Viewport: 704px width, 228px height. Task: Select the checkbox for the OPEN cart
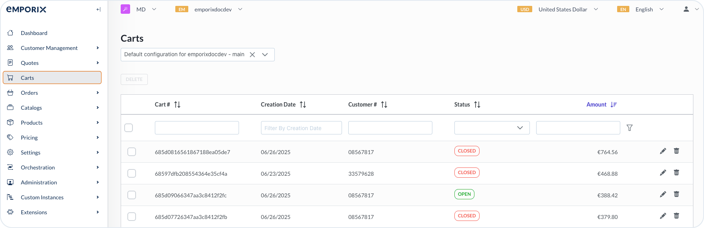click(x=132, y=195)
